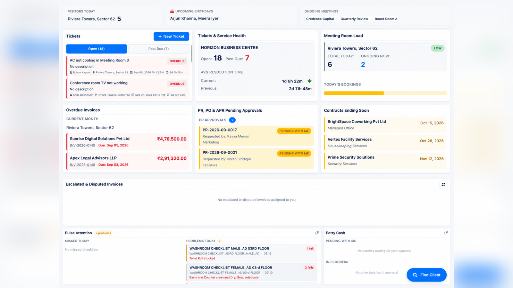Click Visitors Today count for Riviera Towers
The width and height of the screenshot is (513, 288).
pos(119,19)
